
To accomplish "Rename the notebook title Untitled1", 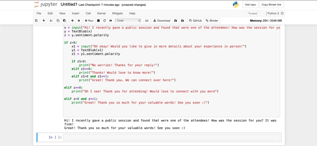I will (69, 5).
